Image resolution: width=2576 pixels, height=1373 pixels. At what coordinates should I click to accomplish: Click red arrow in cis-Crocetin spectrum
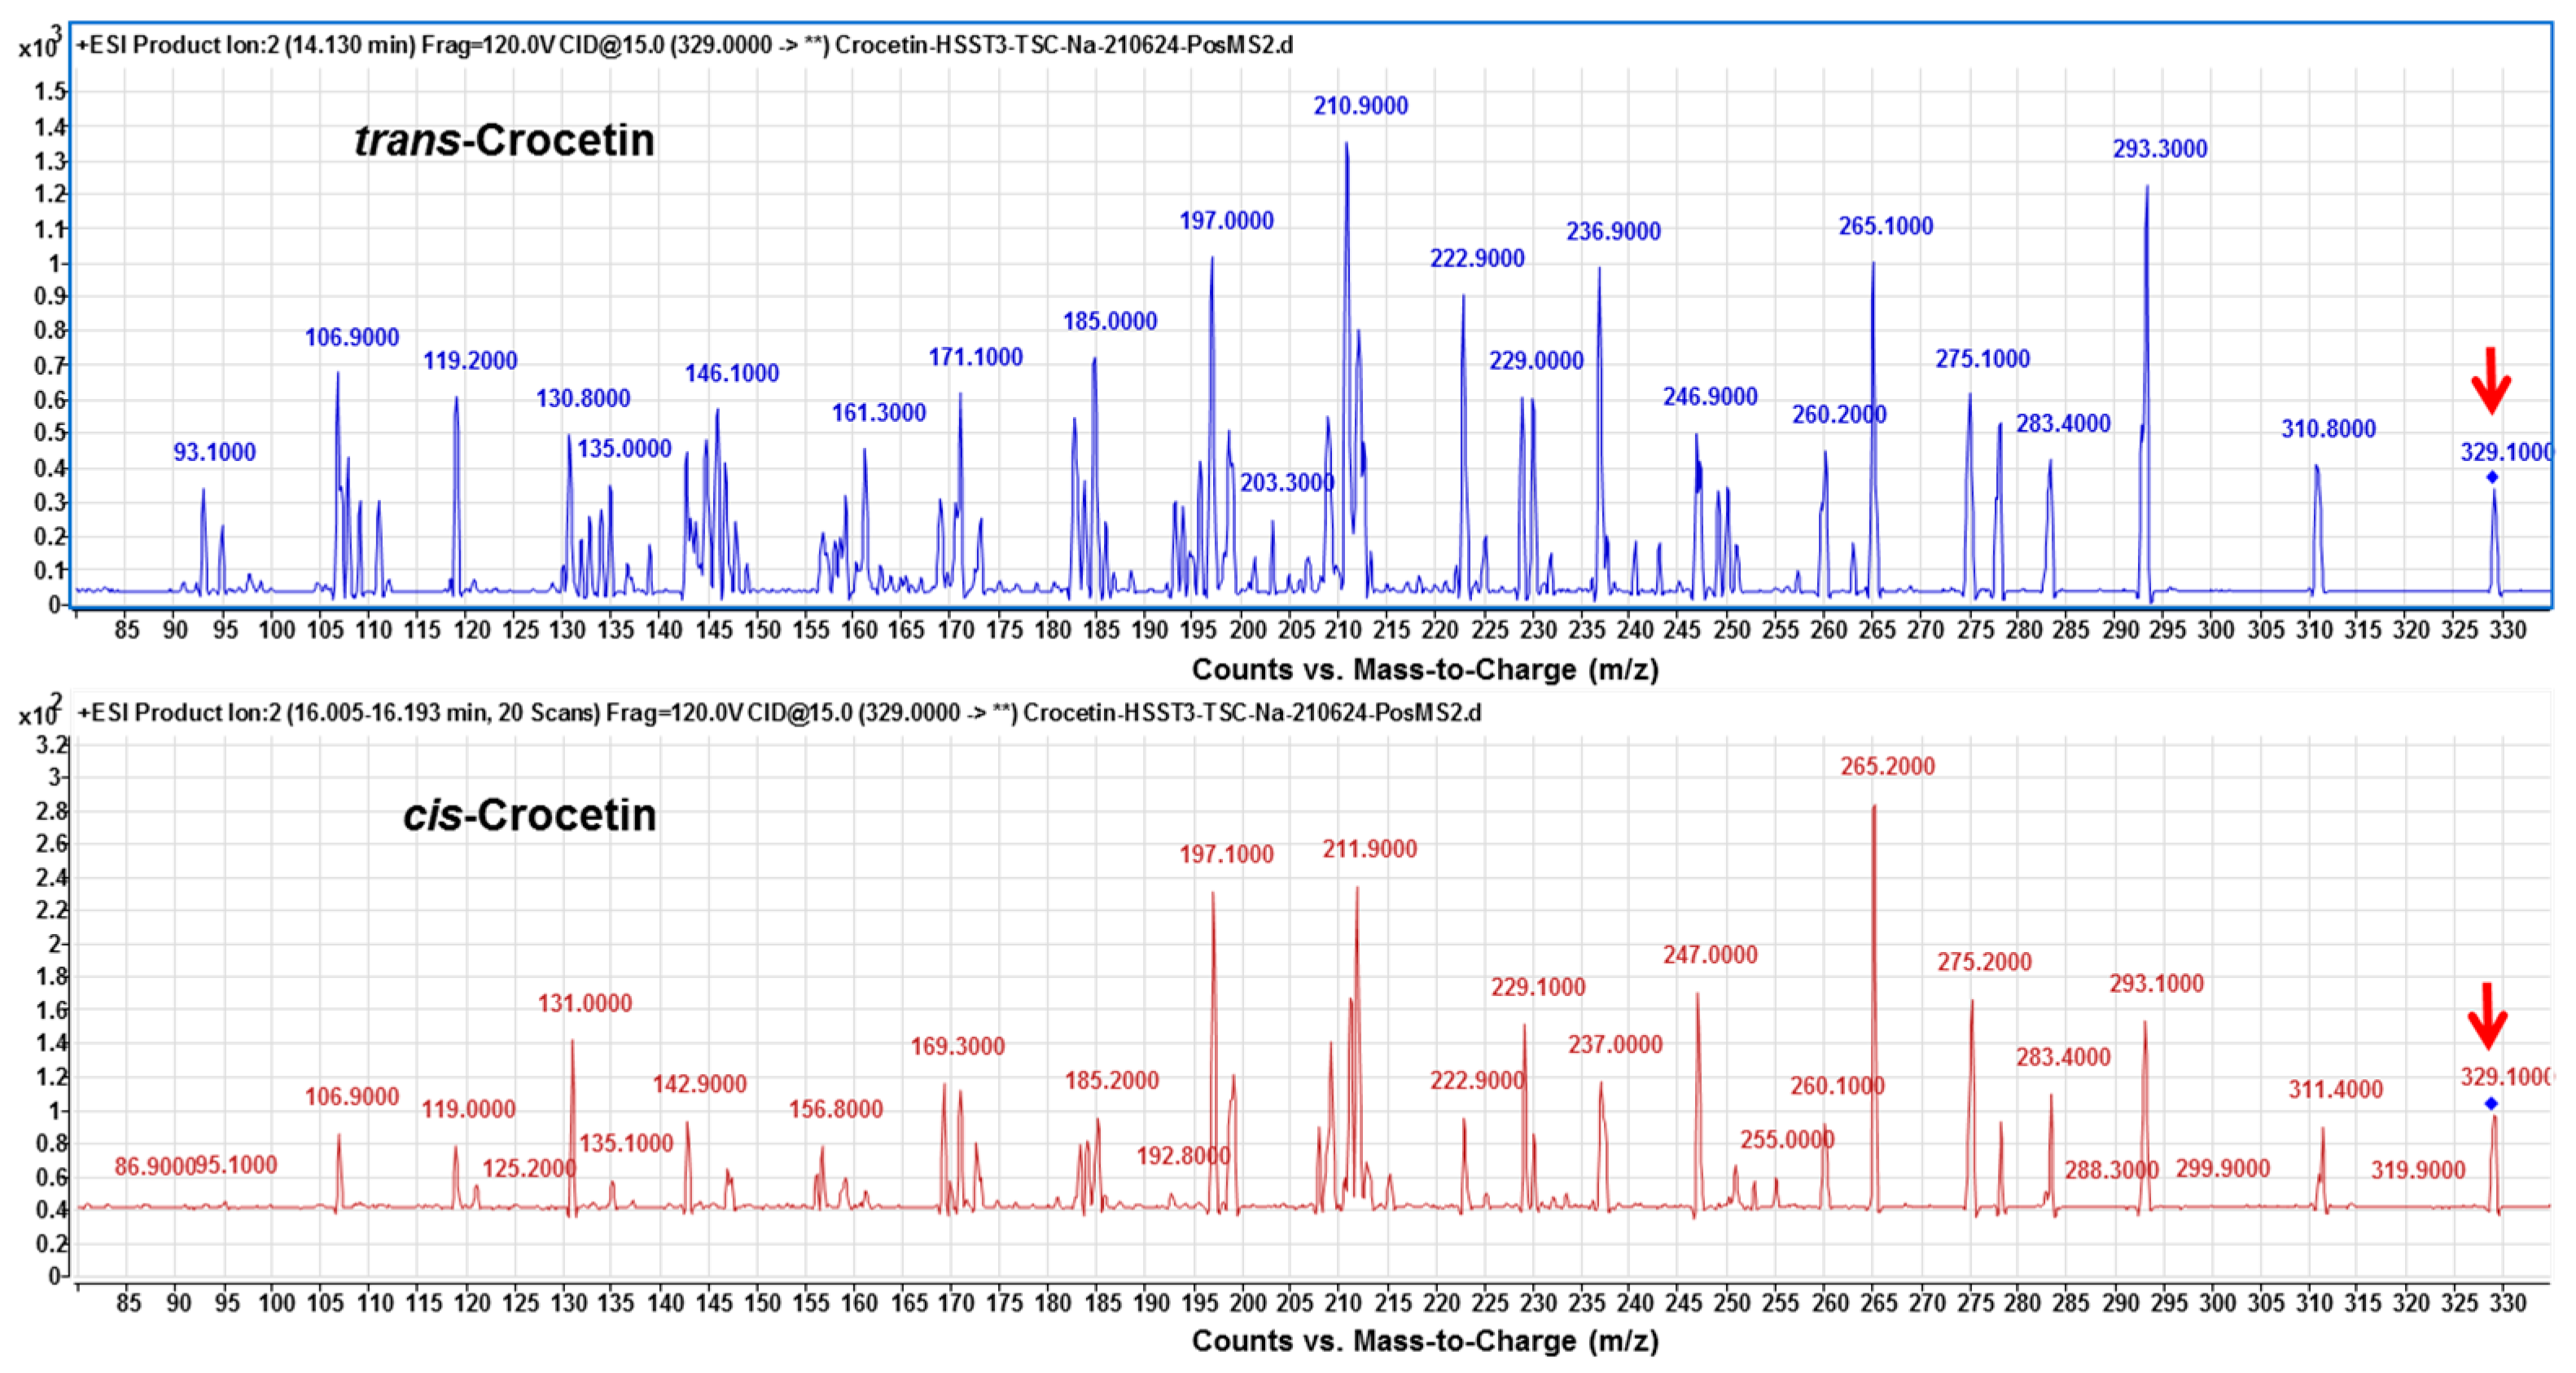click(2487, 1016)
